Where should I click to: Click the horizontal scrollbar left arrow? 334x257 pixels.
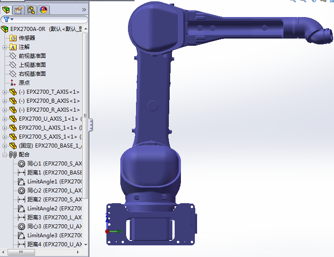pyautogui.click(x=3, y=253)
